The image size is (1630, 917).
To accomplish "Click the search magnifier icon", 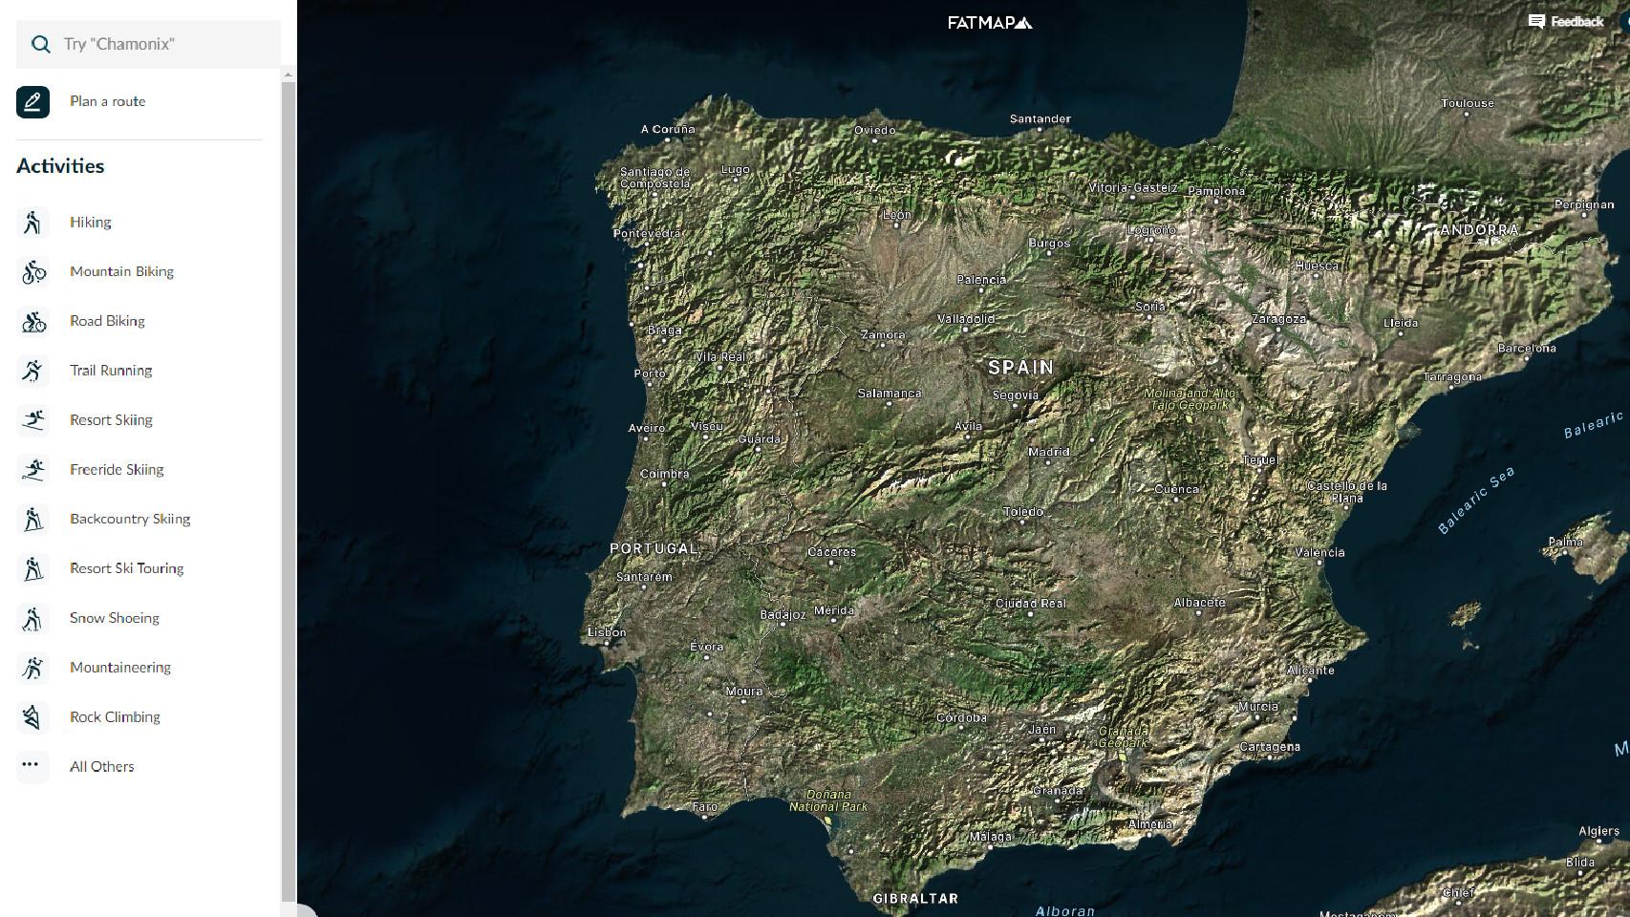I will (x=40, y=44).
